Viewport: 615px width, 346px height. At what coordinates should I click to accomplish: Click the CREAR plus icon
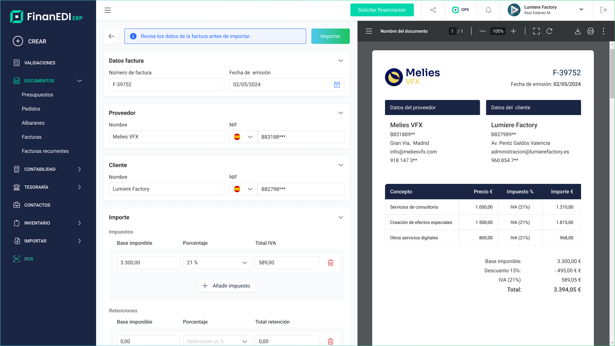coord(18,41)
